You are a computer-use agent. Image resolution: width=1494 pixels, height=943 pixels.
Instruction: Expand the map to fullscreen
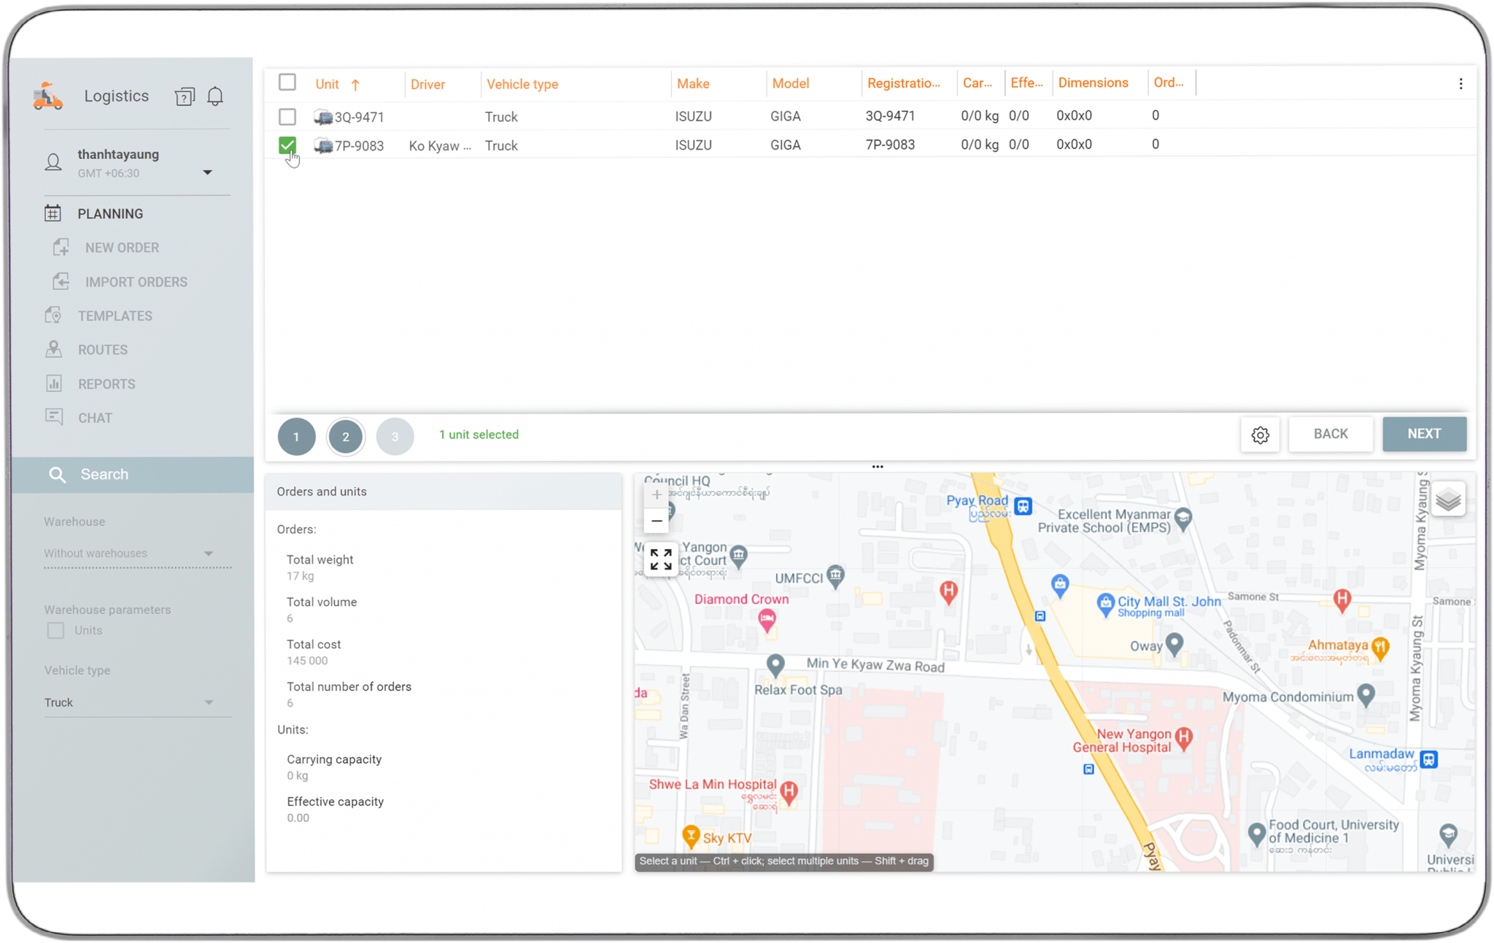[660, 558]
